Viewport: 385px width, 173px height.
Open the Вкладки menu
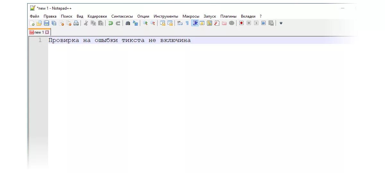point(248,16)
